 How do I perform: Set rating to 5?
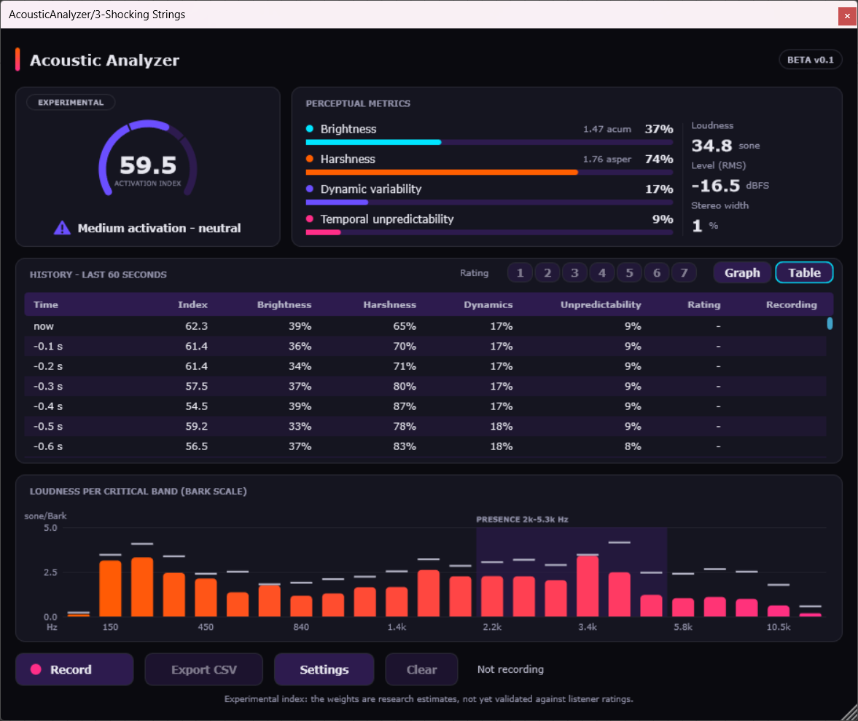tap(629, 272)
